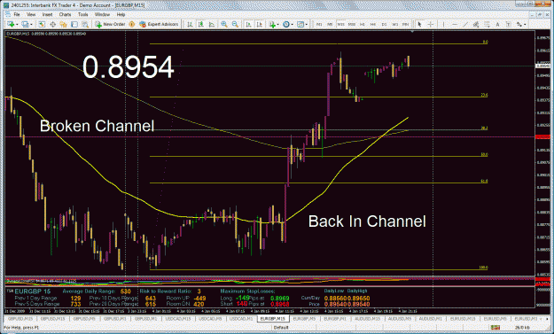
Task: Open the Navigator panel icon
Action: (x=63, y=24)
